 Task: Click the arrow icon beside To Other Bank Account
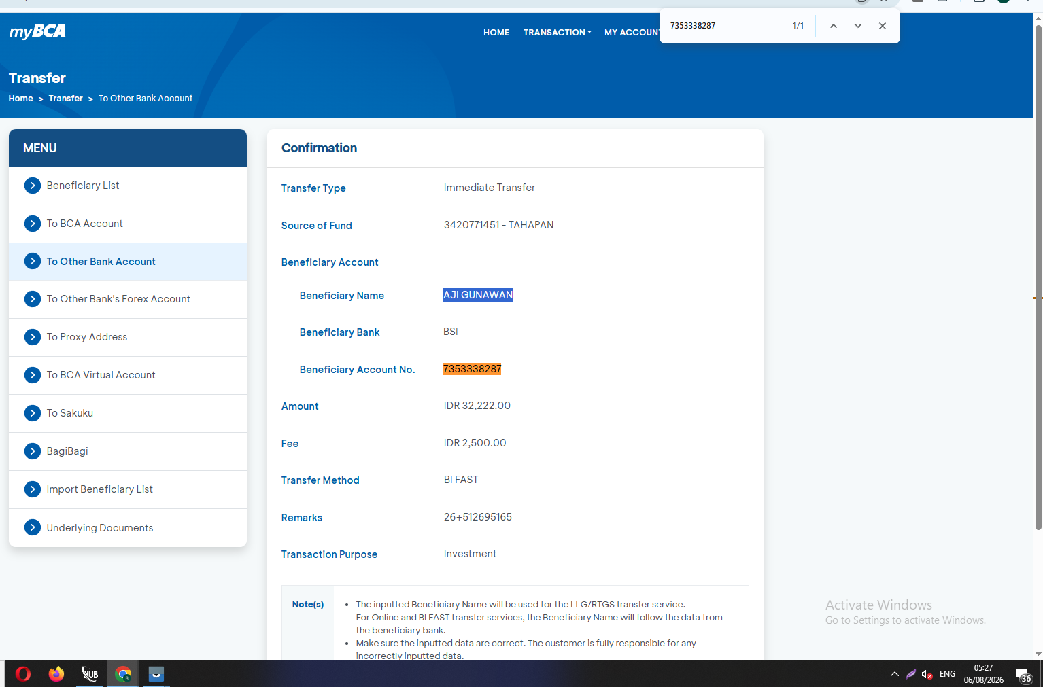32,262
